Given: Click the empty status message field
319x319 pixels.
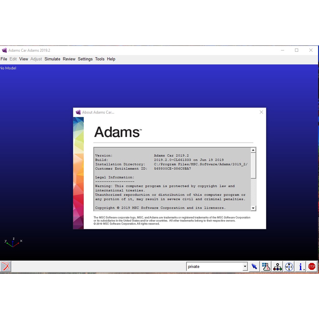Looking at the screenshot, I should (x=98, y=266).
